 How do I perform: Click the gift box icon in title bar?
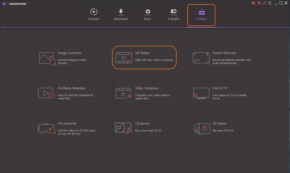pos(253,3)
